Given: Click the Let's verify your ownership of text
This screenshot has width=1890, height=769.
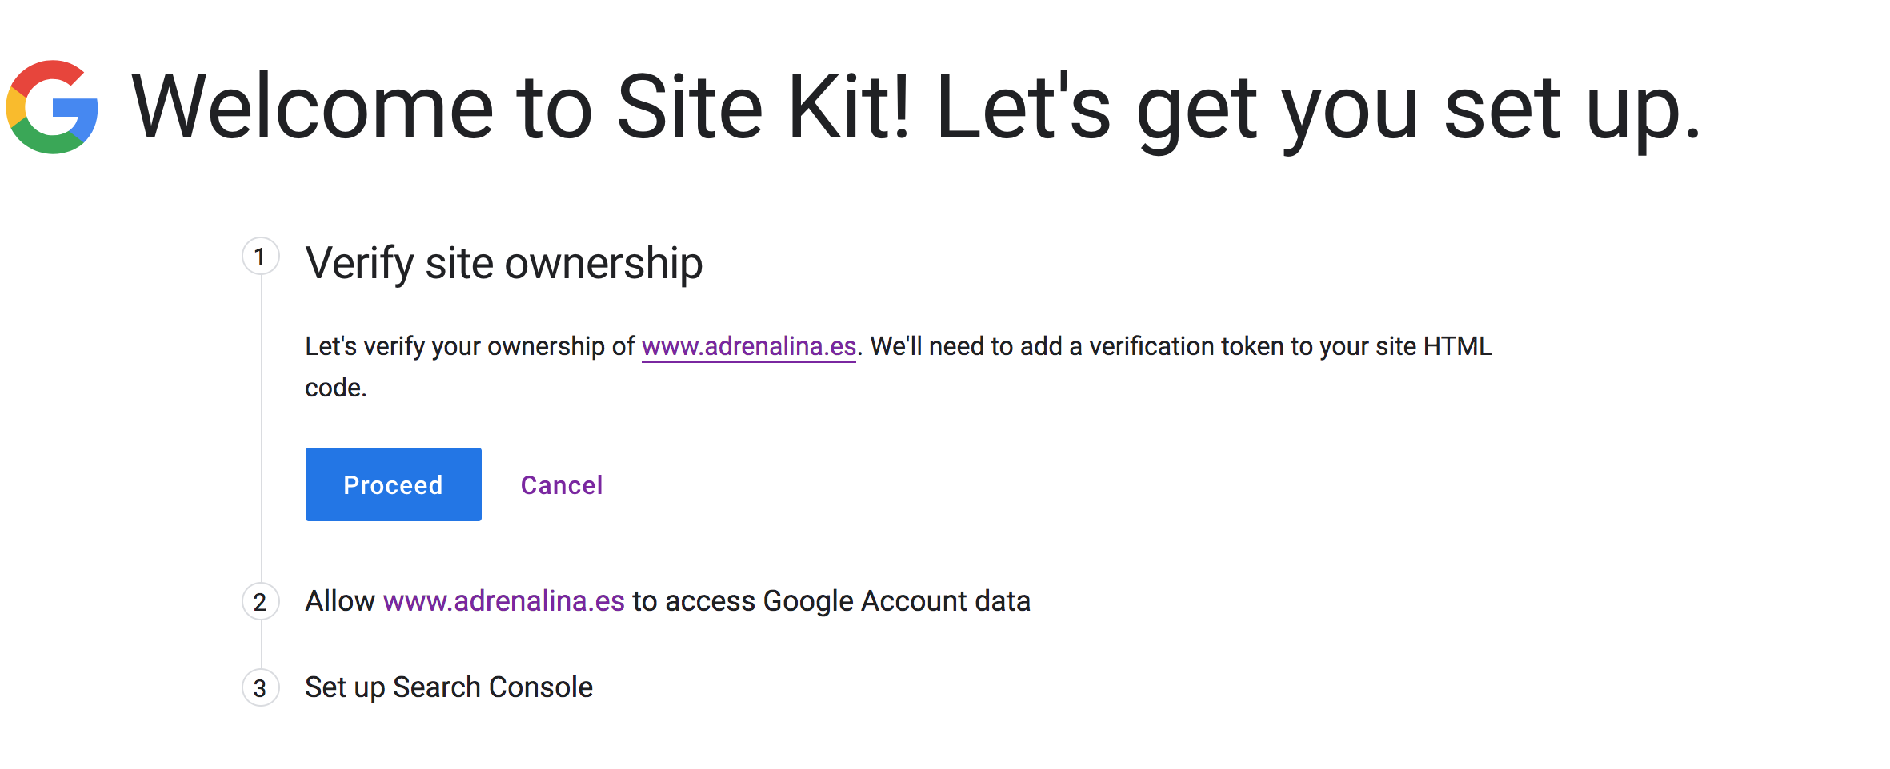Looking at the screenshot, I should [x=470, y=346].
